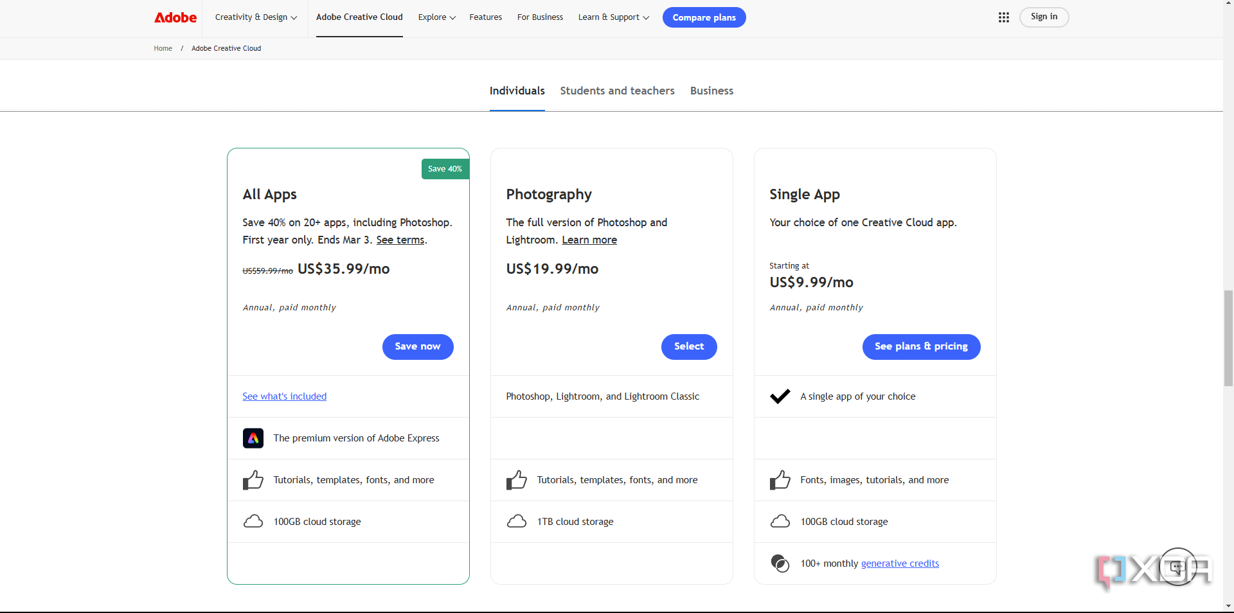Expand the Explore menu

(x=436, y=17)
